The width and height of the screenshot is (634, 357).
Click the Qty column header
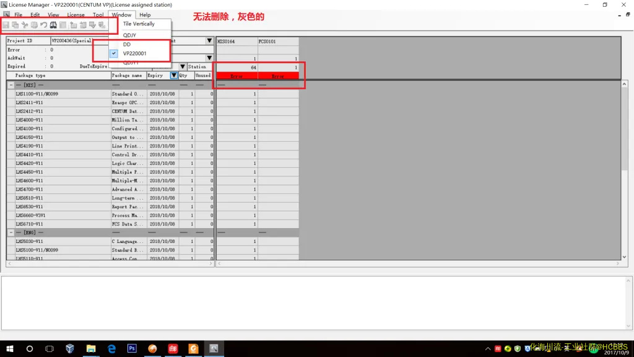point(186,75)
